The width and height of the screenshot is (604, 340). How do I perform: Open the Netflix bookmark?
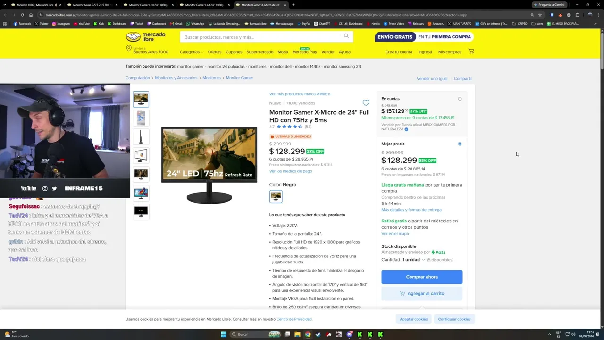click(373, 23)
